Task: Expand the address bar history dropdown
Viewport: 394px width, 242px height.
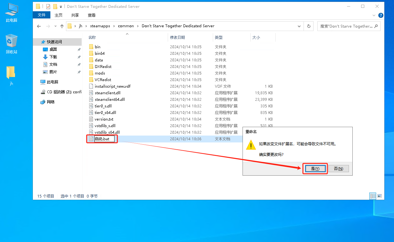Action: [300, 26]
